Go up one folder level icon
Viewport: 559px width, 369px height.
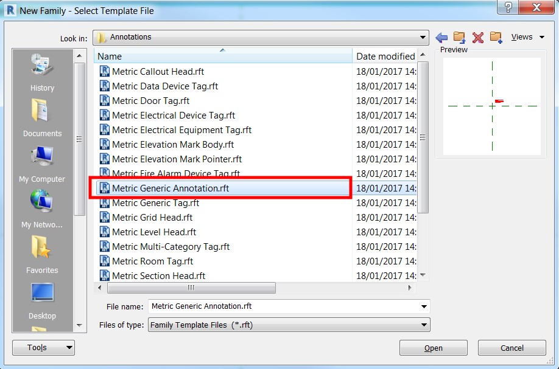(x=459, y=37)
